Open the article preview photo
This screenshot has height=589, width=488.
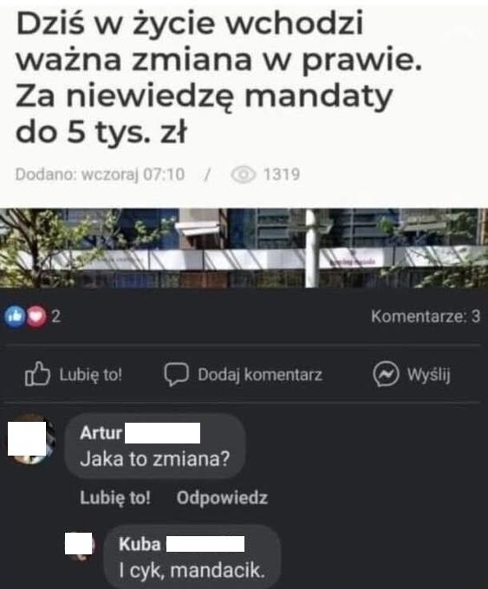click(x=244, y=248)
